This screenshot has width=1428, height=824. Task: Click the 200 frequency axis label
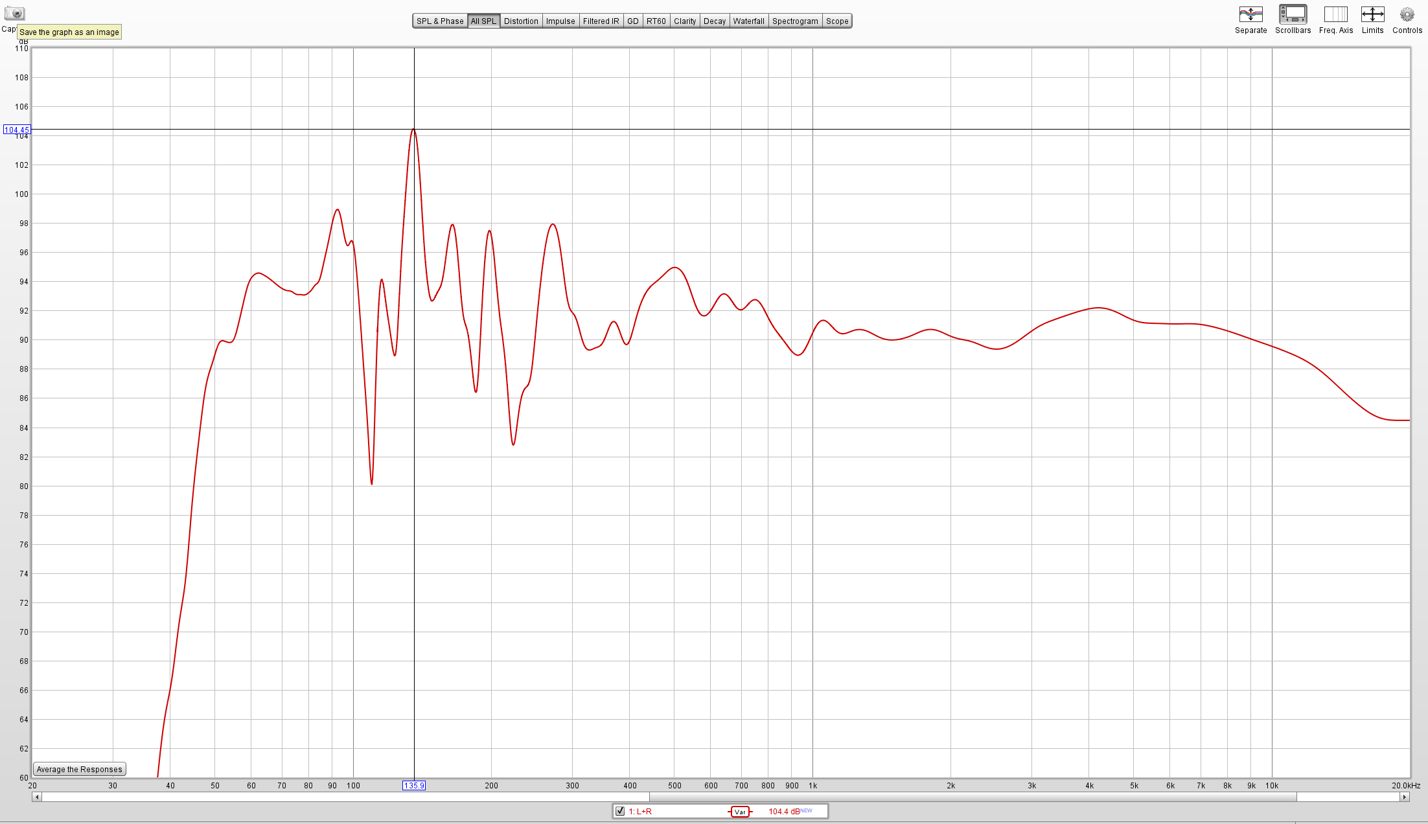[x=491, y=785]
